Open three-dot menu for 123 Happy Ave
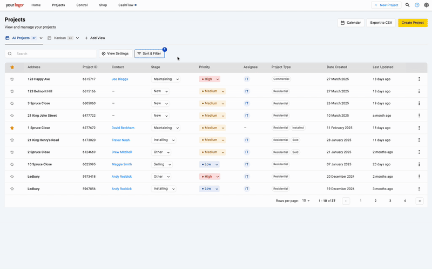The image size is (432, 269). pyautogui.click(x=419, y=79)
